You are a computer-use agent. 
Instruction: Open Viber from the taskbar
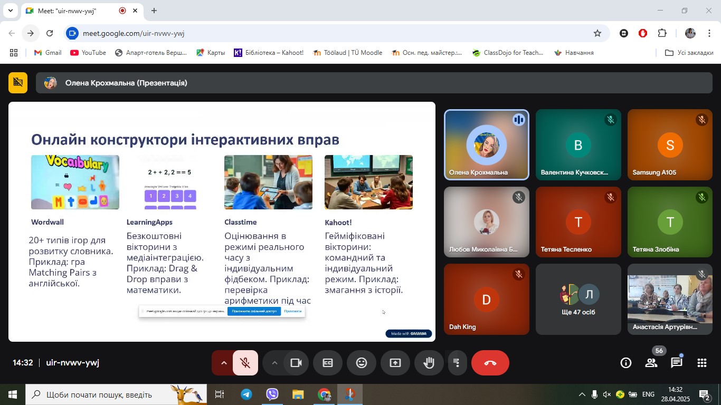pos(272,394)
